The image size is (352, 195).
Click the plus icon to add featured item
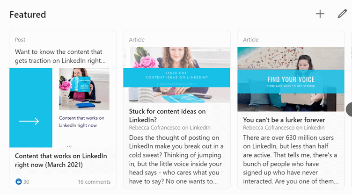point(320,14)
